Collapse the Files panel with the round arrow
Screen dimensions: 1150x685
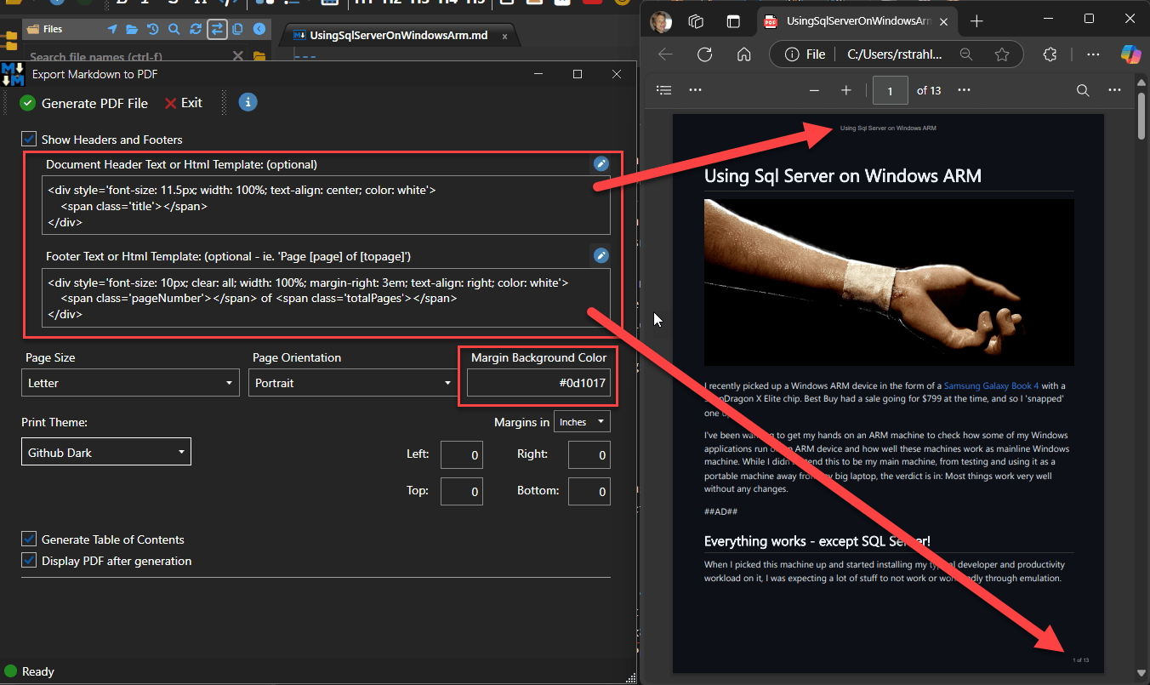[259, 29]
